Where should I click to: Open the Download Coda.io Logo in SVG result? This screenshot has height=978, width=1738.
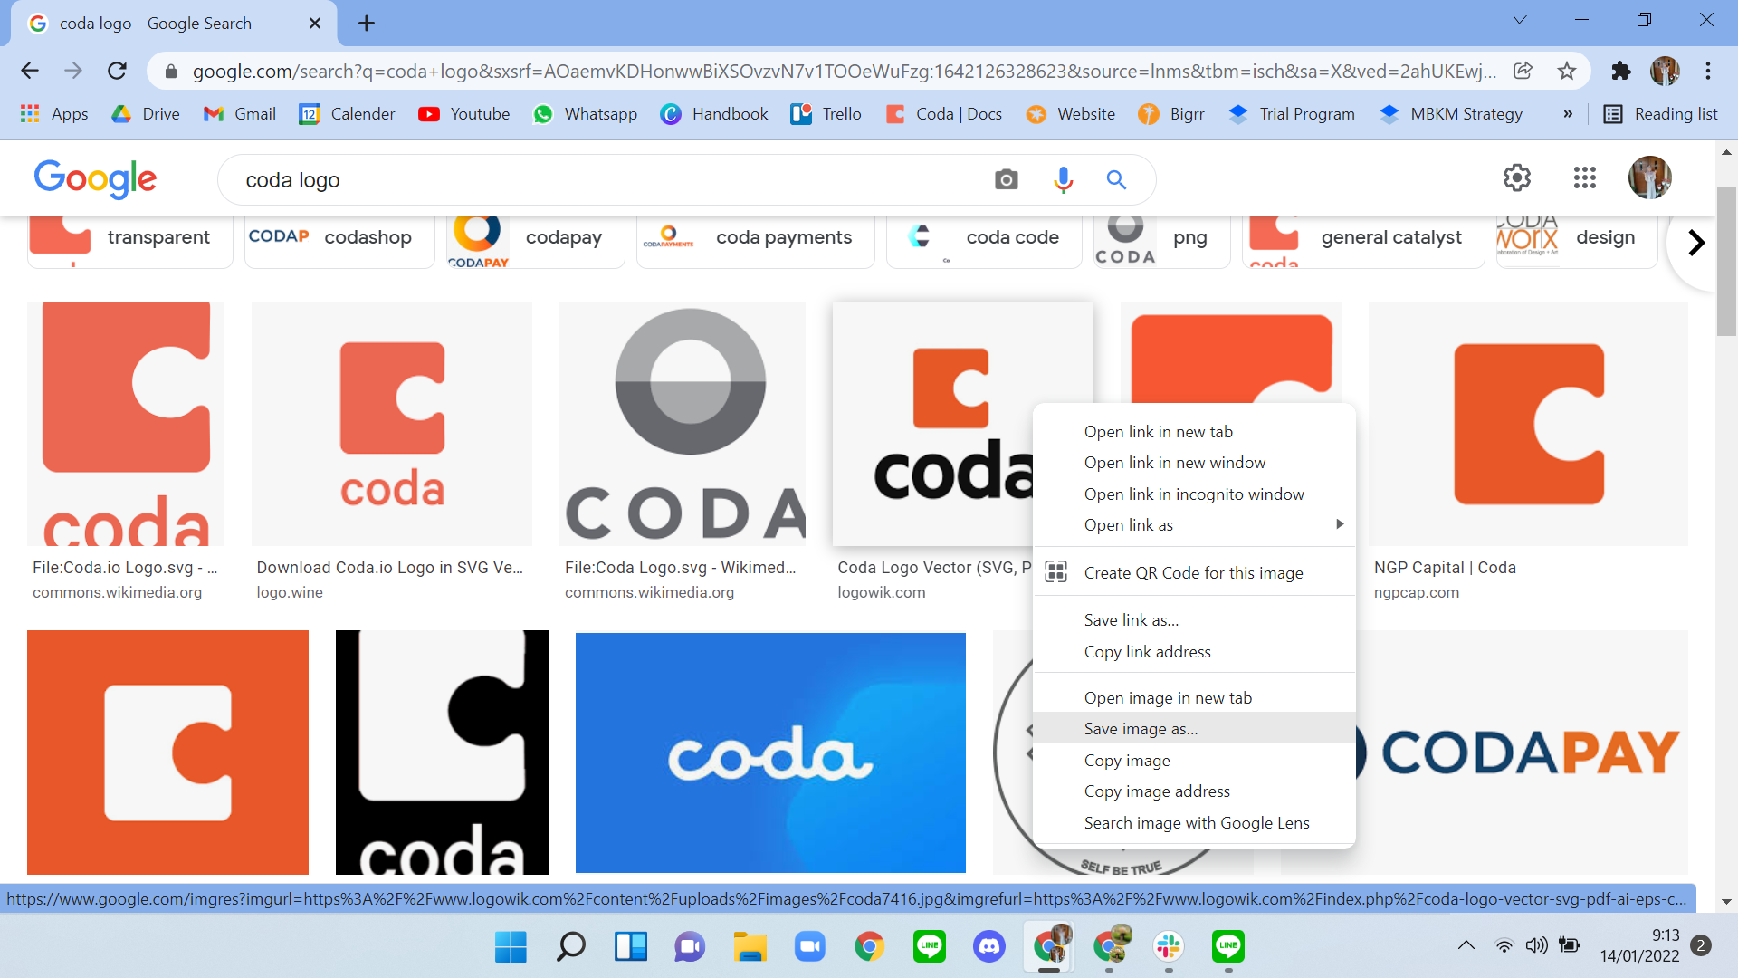[390, 567]
